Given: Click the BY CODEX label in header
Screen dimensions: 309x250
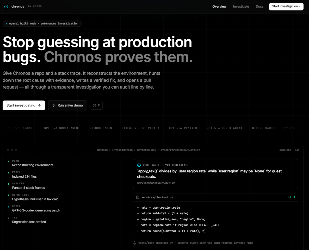Looking at the screenshot, I should 35,7.
